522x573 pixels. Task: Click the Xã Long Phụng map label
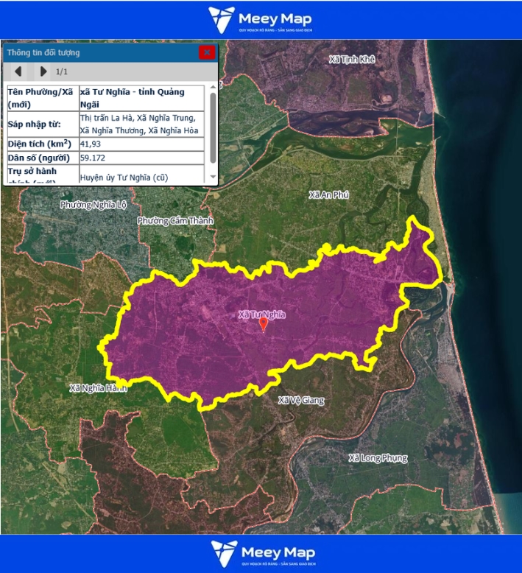pos(377,458)
